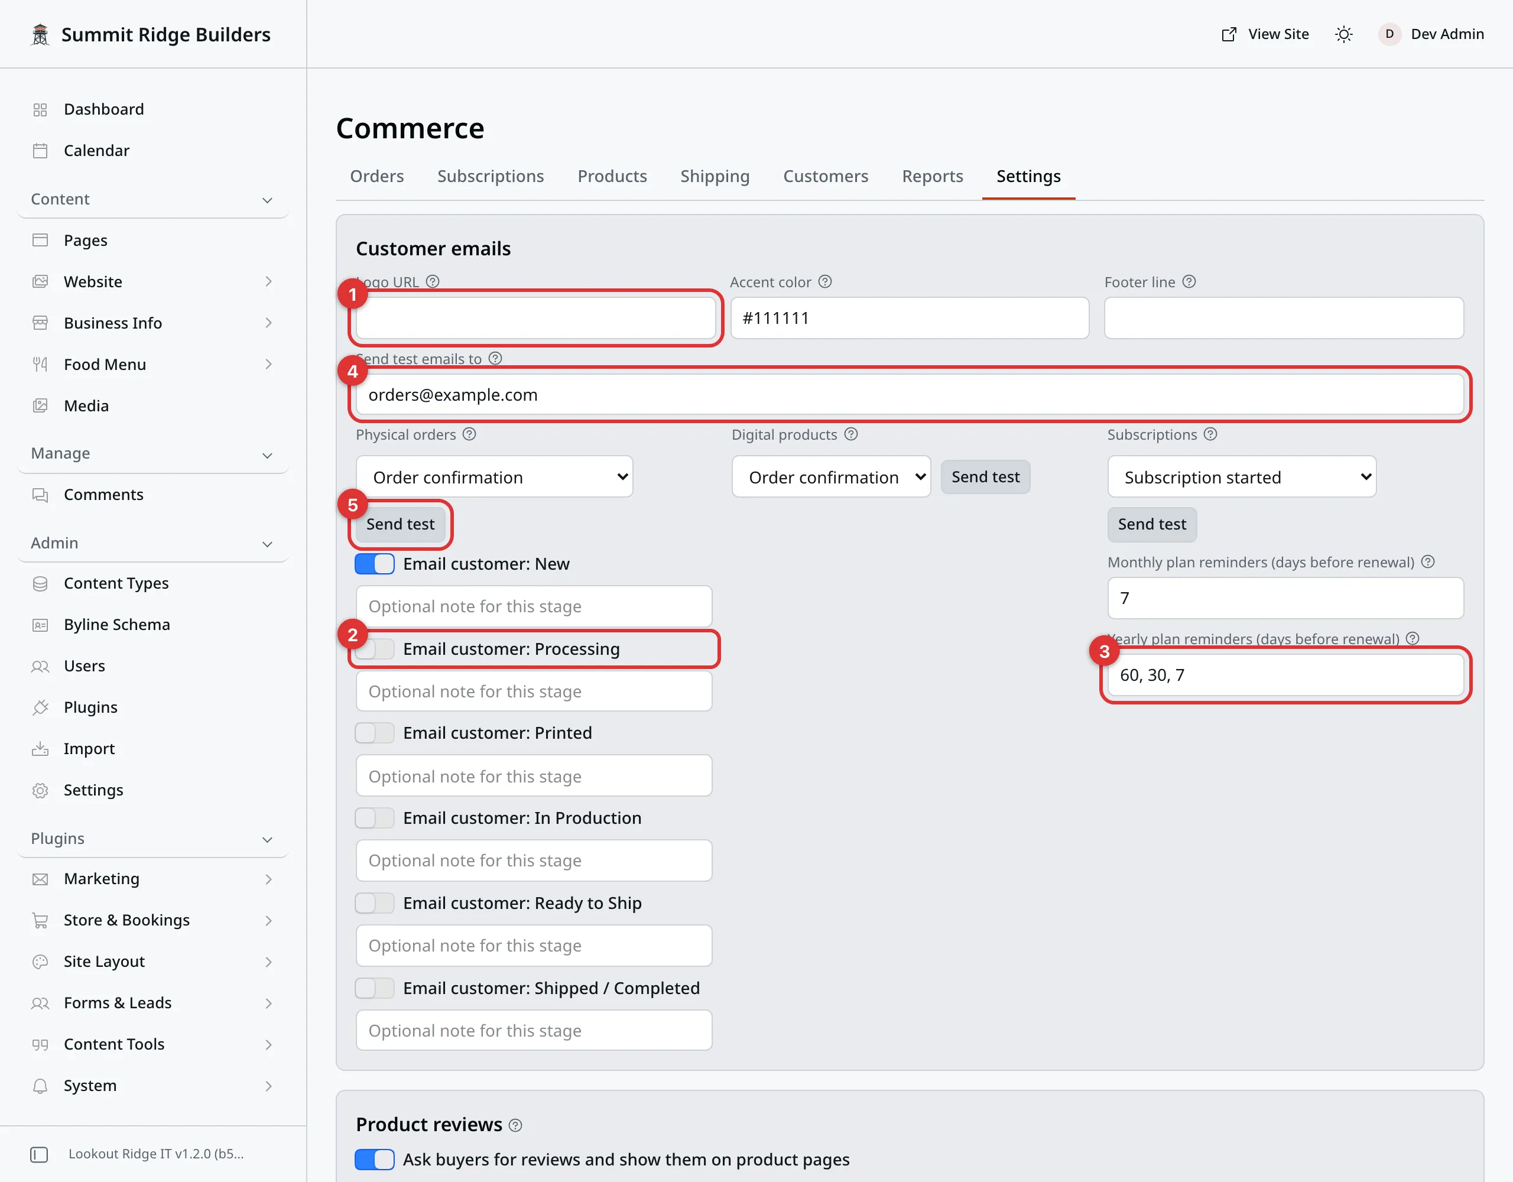The height and width of the screenshot is (1182, 1513).
Task: Click the Footer line help icon
Action: [1189, 281]
